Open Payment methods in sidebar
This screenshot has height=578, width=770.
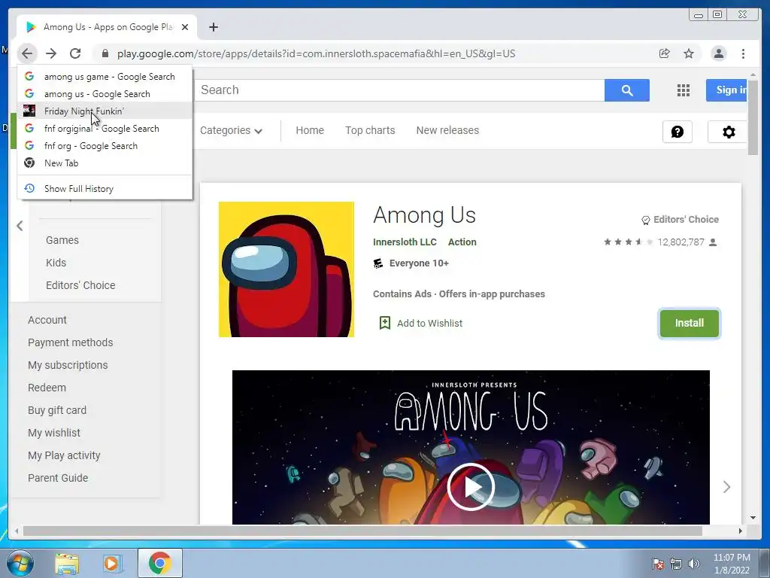pos(70,342)
